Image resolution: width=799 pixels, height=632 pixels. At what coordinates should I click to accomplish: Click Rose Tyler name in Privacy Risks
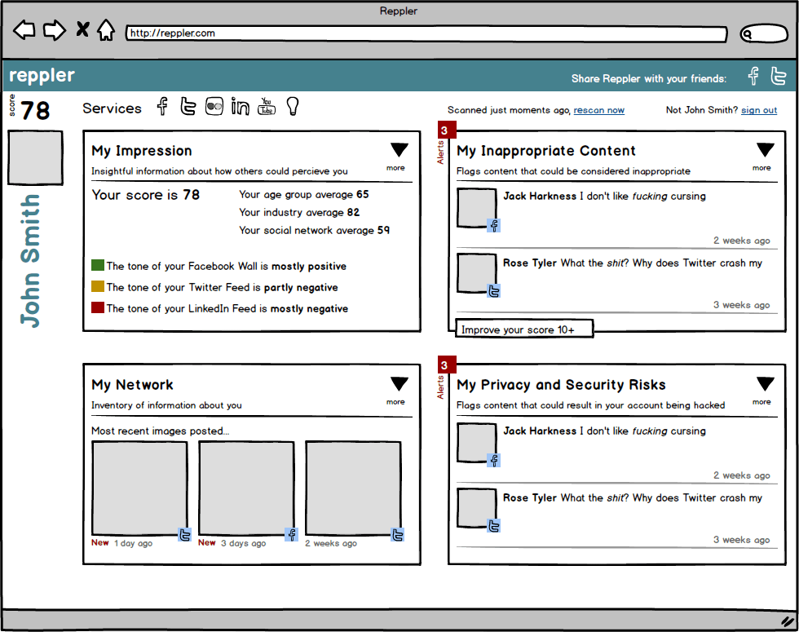pyautogui.click(x=529, y=498)
